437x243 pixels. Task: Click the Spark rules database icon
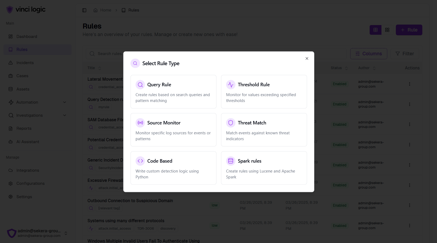(231, 161)
